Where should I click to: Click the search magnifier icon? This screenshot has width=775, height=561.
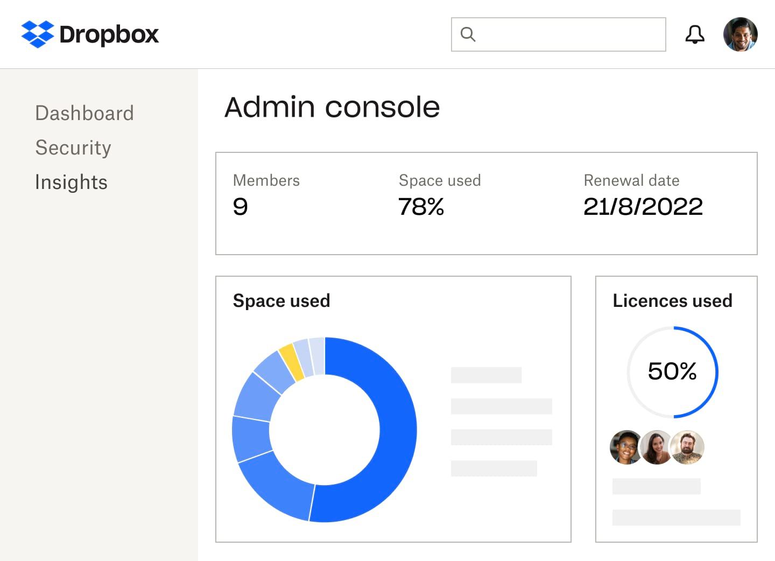pyautogui.click(x=468, y=34)
